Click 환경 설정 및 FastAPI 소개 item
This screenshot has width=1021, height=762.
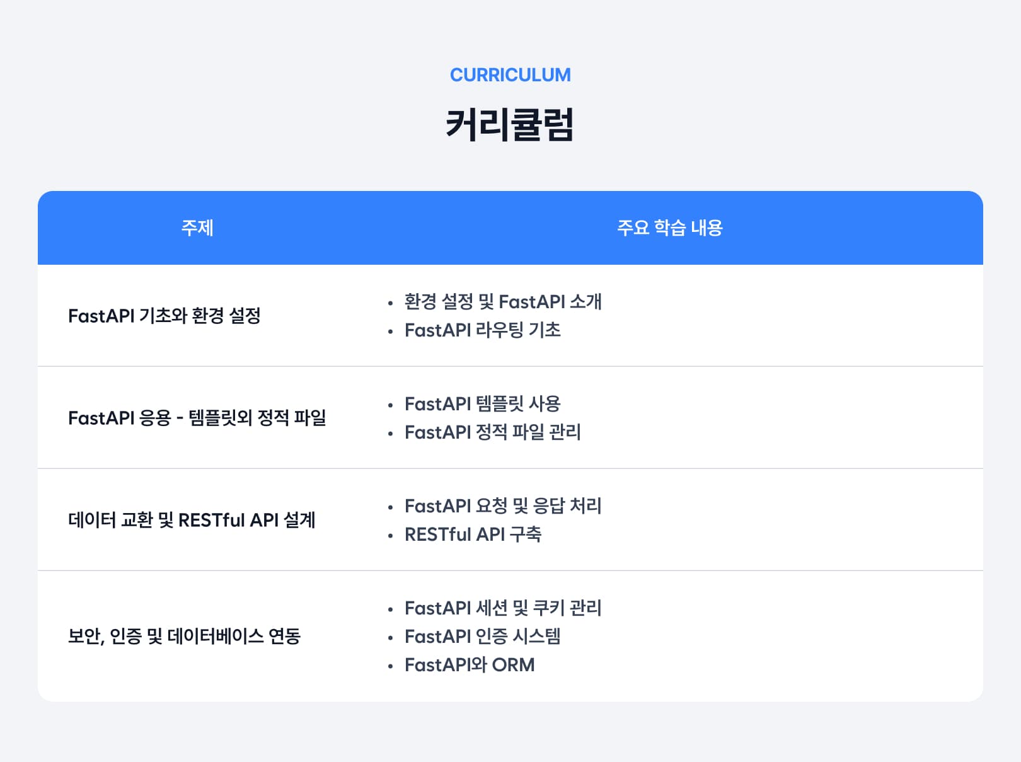click(503, 302)
